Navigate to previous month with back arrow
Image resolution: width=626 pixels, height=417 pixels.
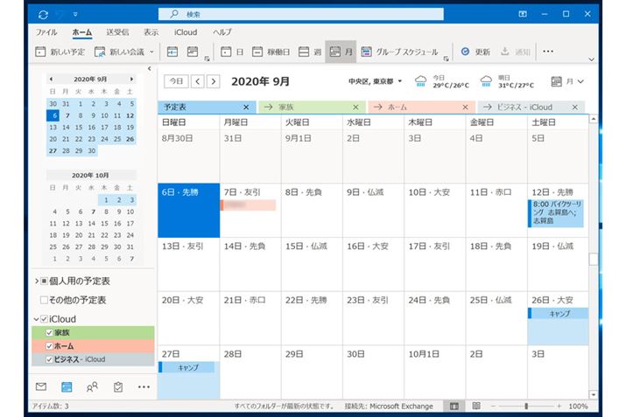point(198,81)
